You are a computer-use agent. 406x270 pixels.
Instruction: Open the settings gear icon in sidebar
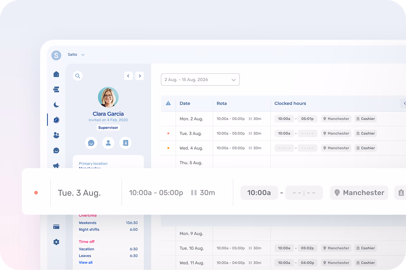56,242
